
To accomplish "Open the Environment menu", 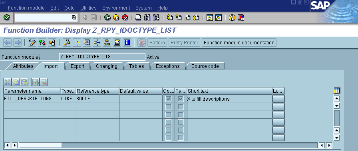I will [x=116, y=8].
